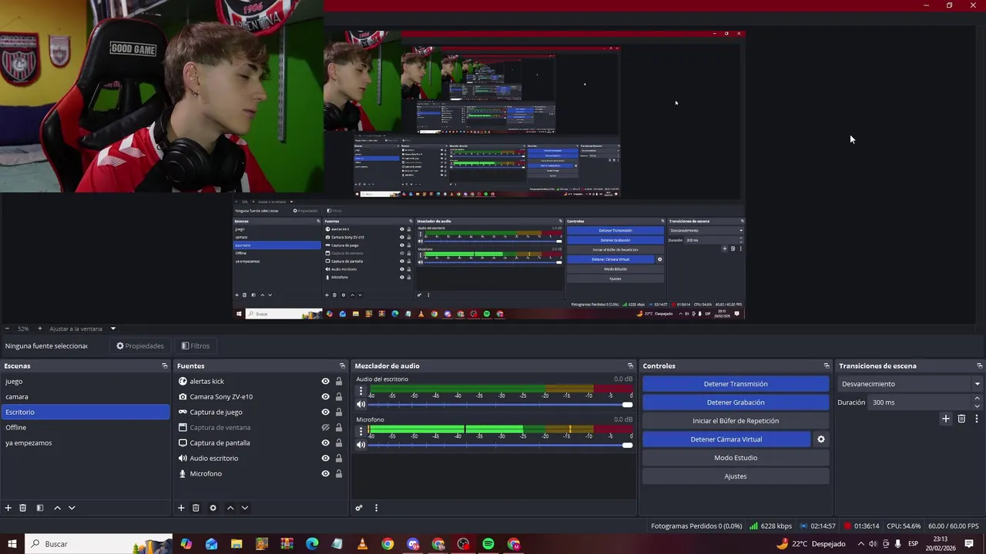Open Ajustes settings button
This screenshot has width=986, height=554.
pyautogui.click(x=736, y=476)
